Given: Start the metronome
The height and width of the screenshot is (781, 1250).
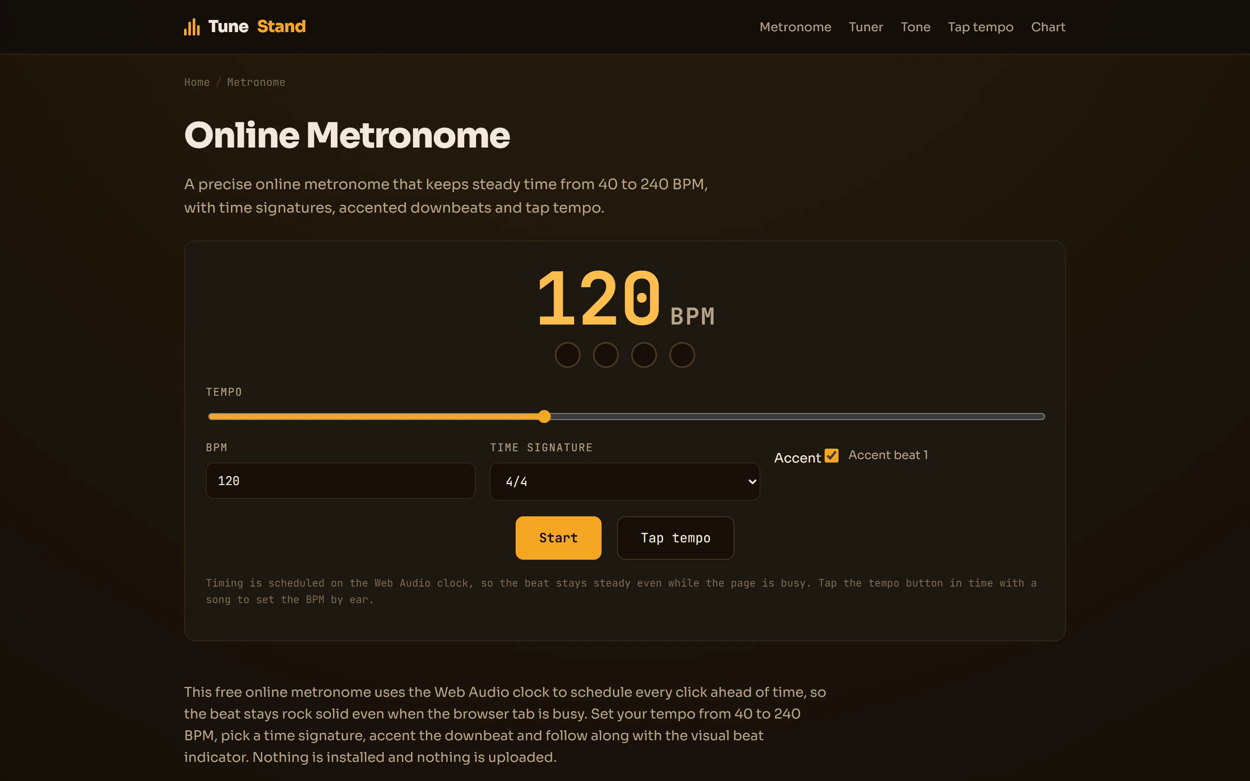Looking at the screenshot, I should 558,538.
